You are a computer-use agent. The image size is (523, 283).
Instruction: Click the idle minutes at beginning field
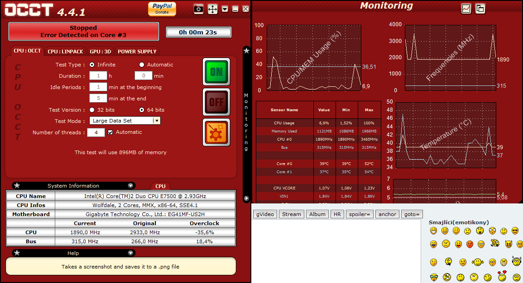(x=98, y=87)
